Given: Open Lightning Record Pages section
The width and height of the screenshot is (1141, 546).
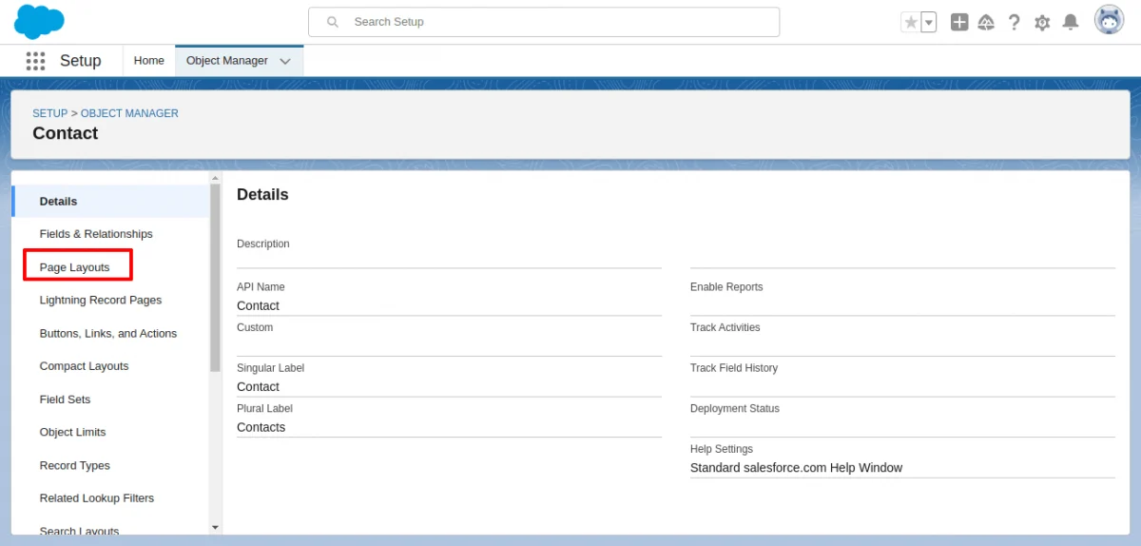Looking at the screenshot, I should click(x=101, y=301).
